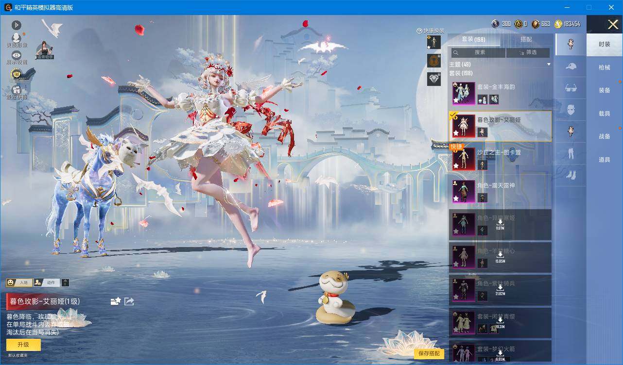Image resolution: width=623 pixels, height=365 pixels.
Task: Toggle favorite star on 沙丘之主-图卡蒙
Action: click(x=456, y=166)
